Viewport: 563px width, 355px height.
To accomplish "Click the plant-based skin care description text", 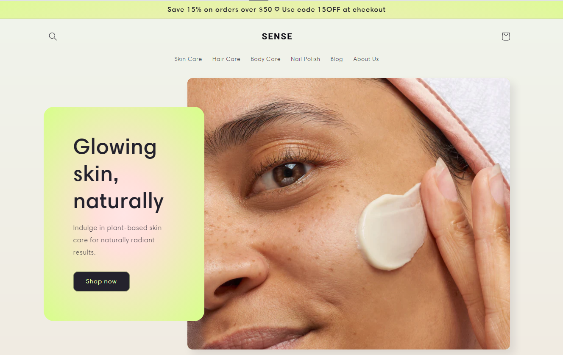I will pyautogui.click(x=117, y=240).
